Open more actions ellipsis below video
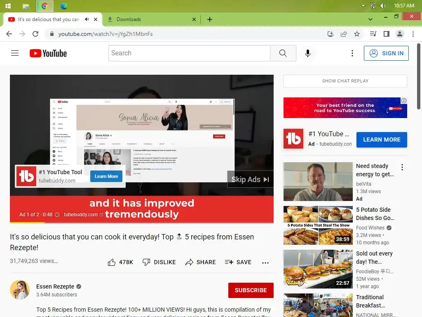The width and height of the screenshot is (422, 317). [265, 263]
